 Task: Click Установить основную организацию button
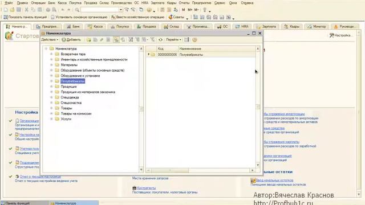point(79,17)
